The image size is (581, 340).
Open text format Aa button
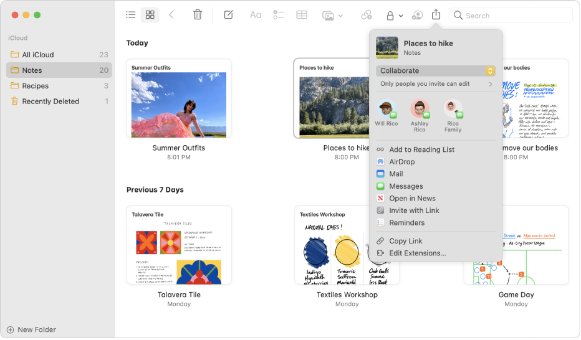coord(256,15)
